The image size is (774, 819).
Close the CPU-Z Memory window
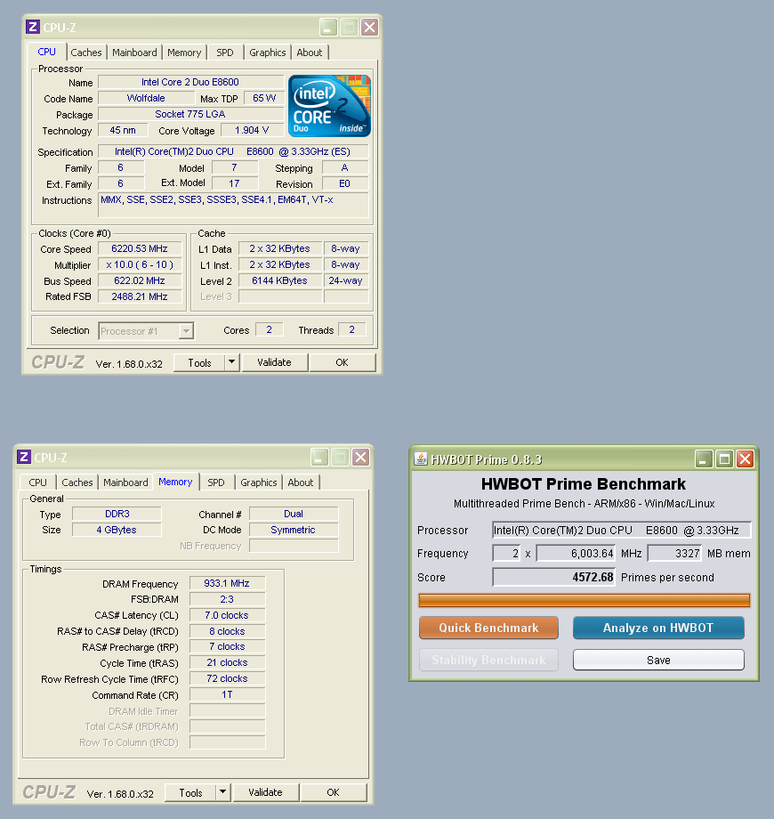pos(360,458)
